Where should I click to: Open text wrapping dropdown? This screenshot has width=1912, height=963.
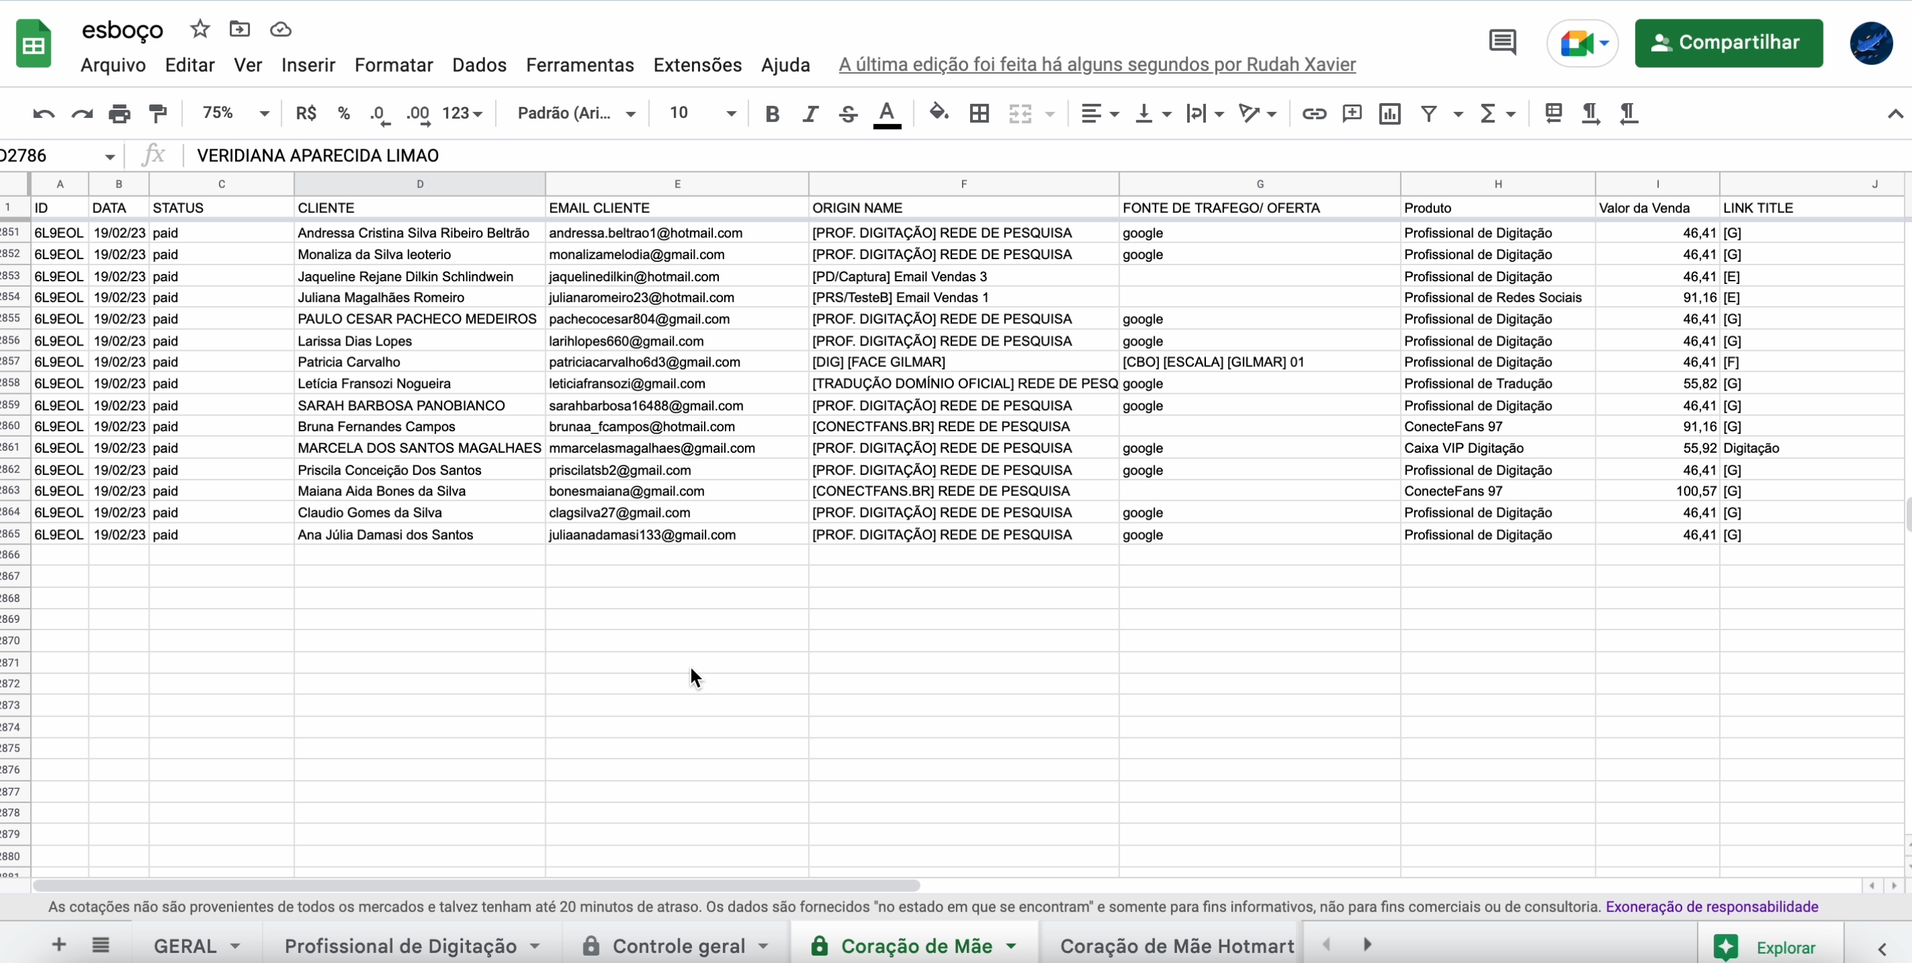point(1205,114)
